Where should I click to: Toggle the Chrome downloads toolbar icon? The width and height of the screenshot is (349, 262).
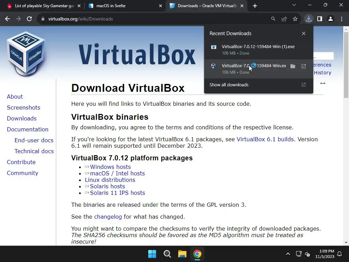pyautogui.click(x=309, y=19)
